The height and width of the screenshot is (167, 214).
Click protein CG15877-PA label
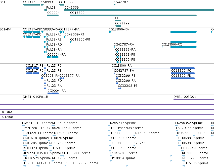click(69, 76)
